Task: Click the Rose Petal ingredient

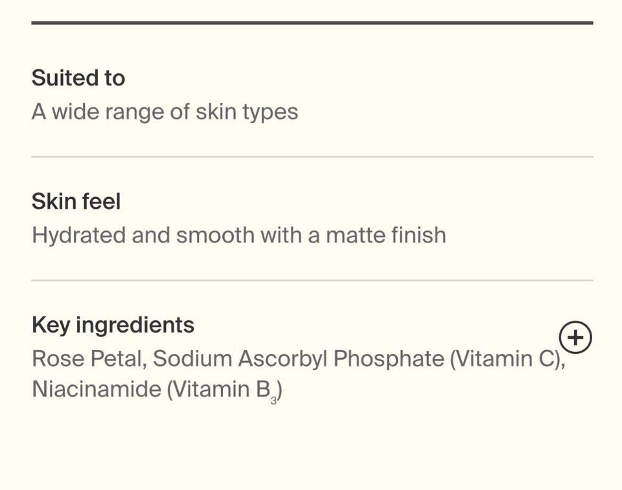Action: coord(87,358)
